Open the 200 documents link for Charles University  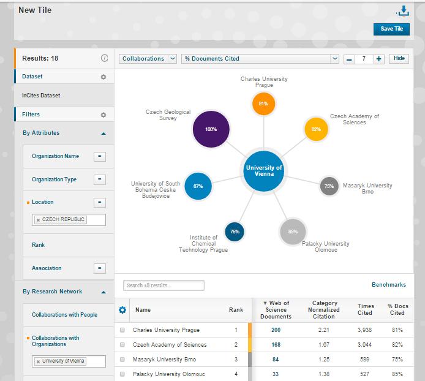click(x=276, y=330)
